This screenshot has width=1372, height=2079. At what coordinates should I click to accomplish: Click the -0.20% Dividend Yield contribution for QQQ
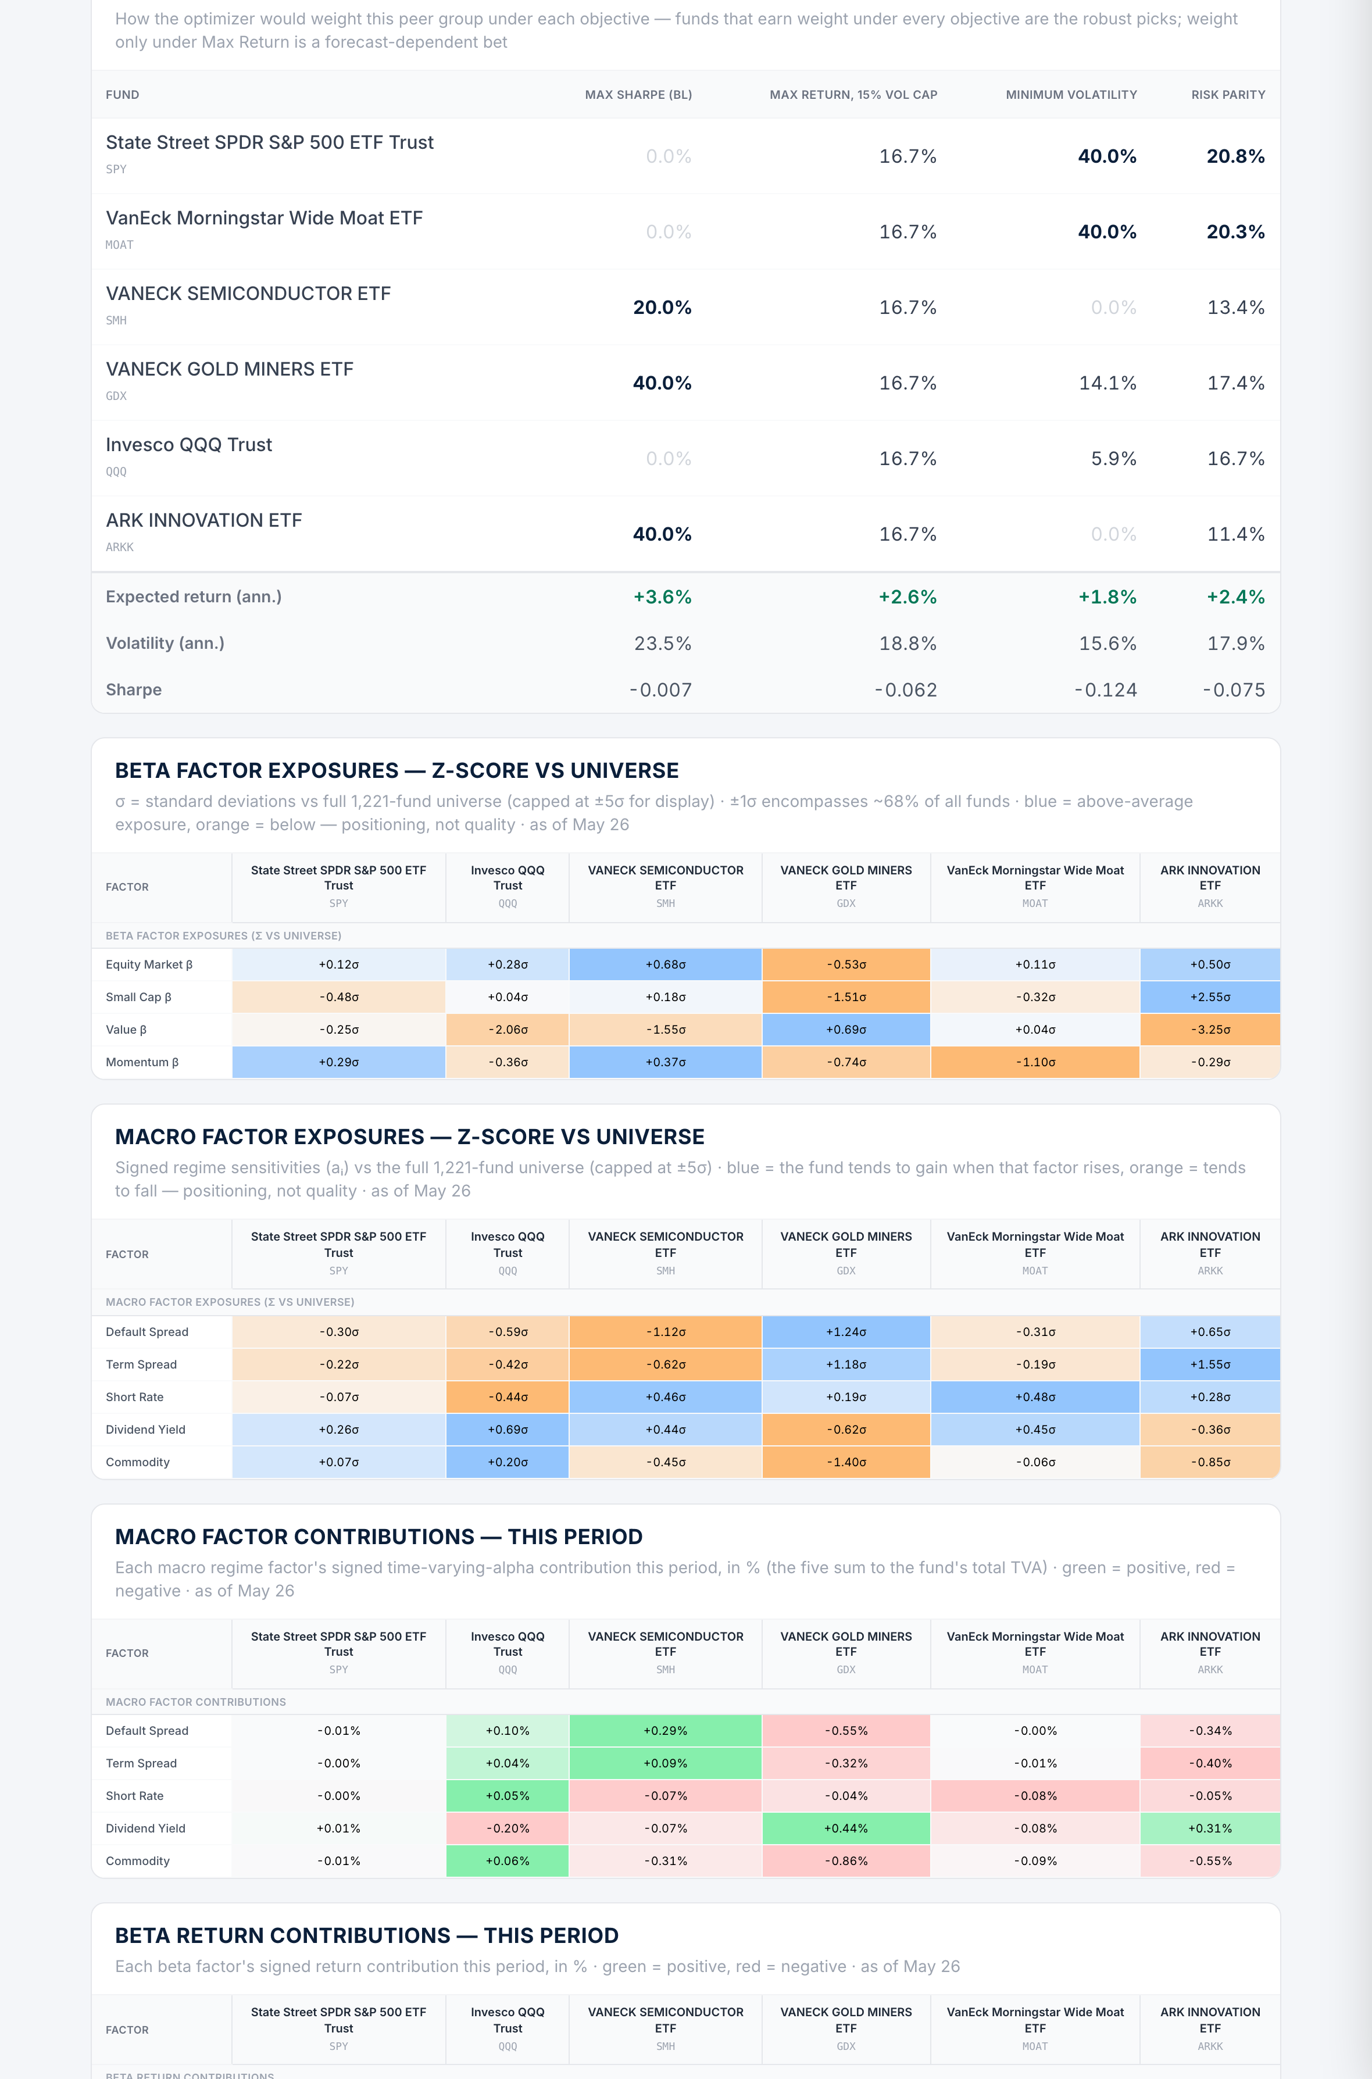[508, 1829]
